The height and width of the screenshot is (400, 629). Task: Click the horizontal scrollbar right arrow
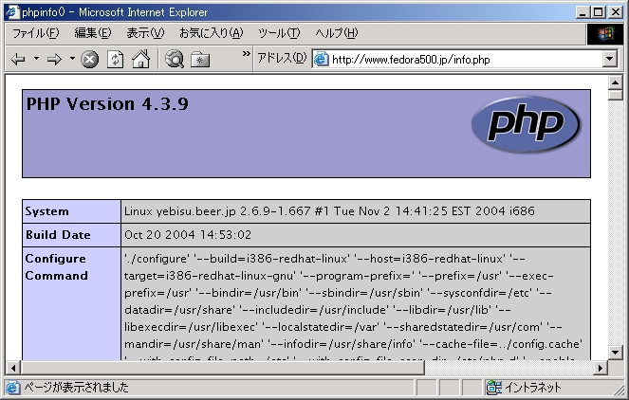601,368
